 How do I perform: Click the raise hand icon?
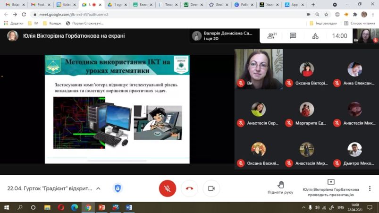pyautogui.click(x=280, y=185)
